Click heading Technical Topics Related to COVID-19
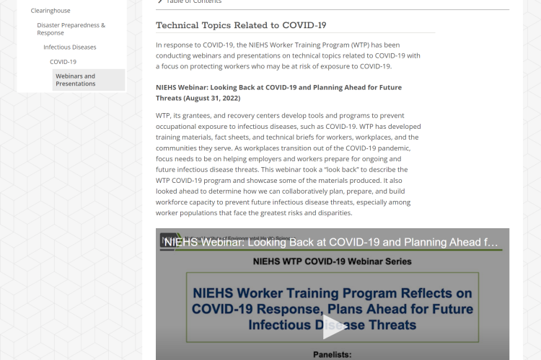The height and width of the screenshot is (360, 541). (x=241, y=25)
